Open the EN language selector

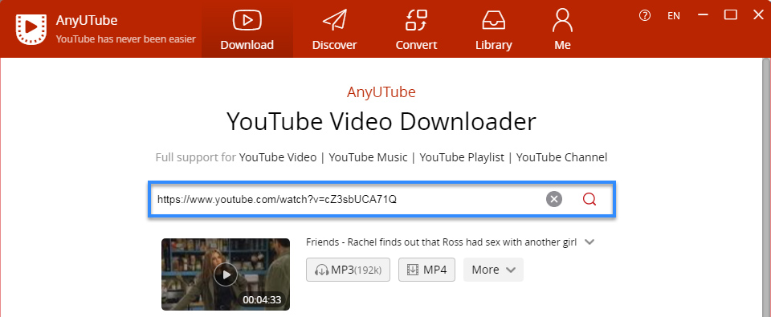[x=674, y=16]
